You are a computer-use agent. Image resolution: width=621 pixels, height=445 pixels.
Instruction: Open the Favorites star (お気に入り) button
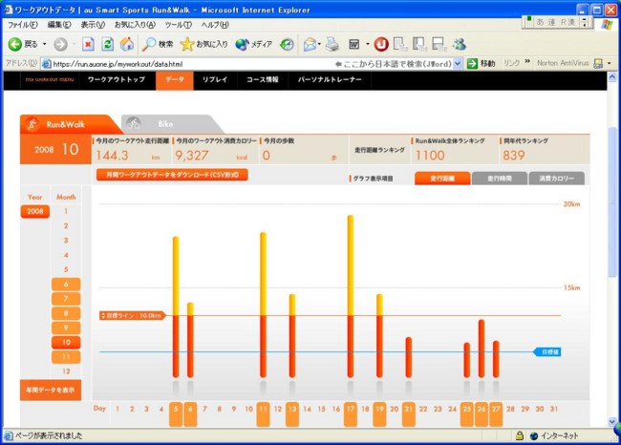pyautogui.click(x=203, y=44)
